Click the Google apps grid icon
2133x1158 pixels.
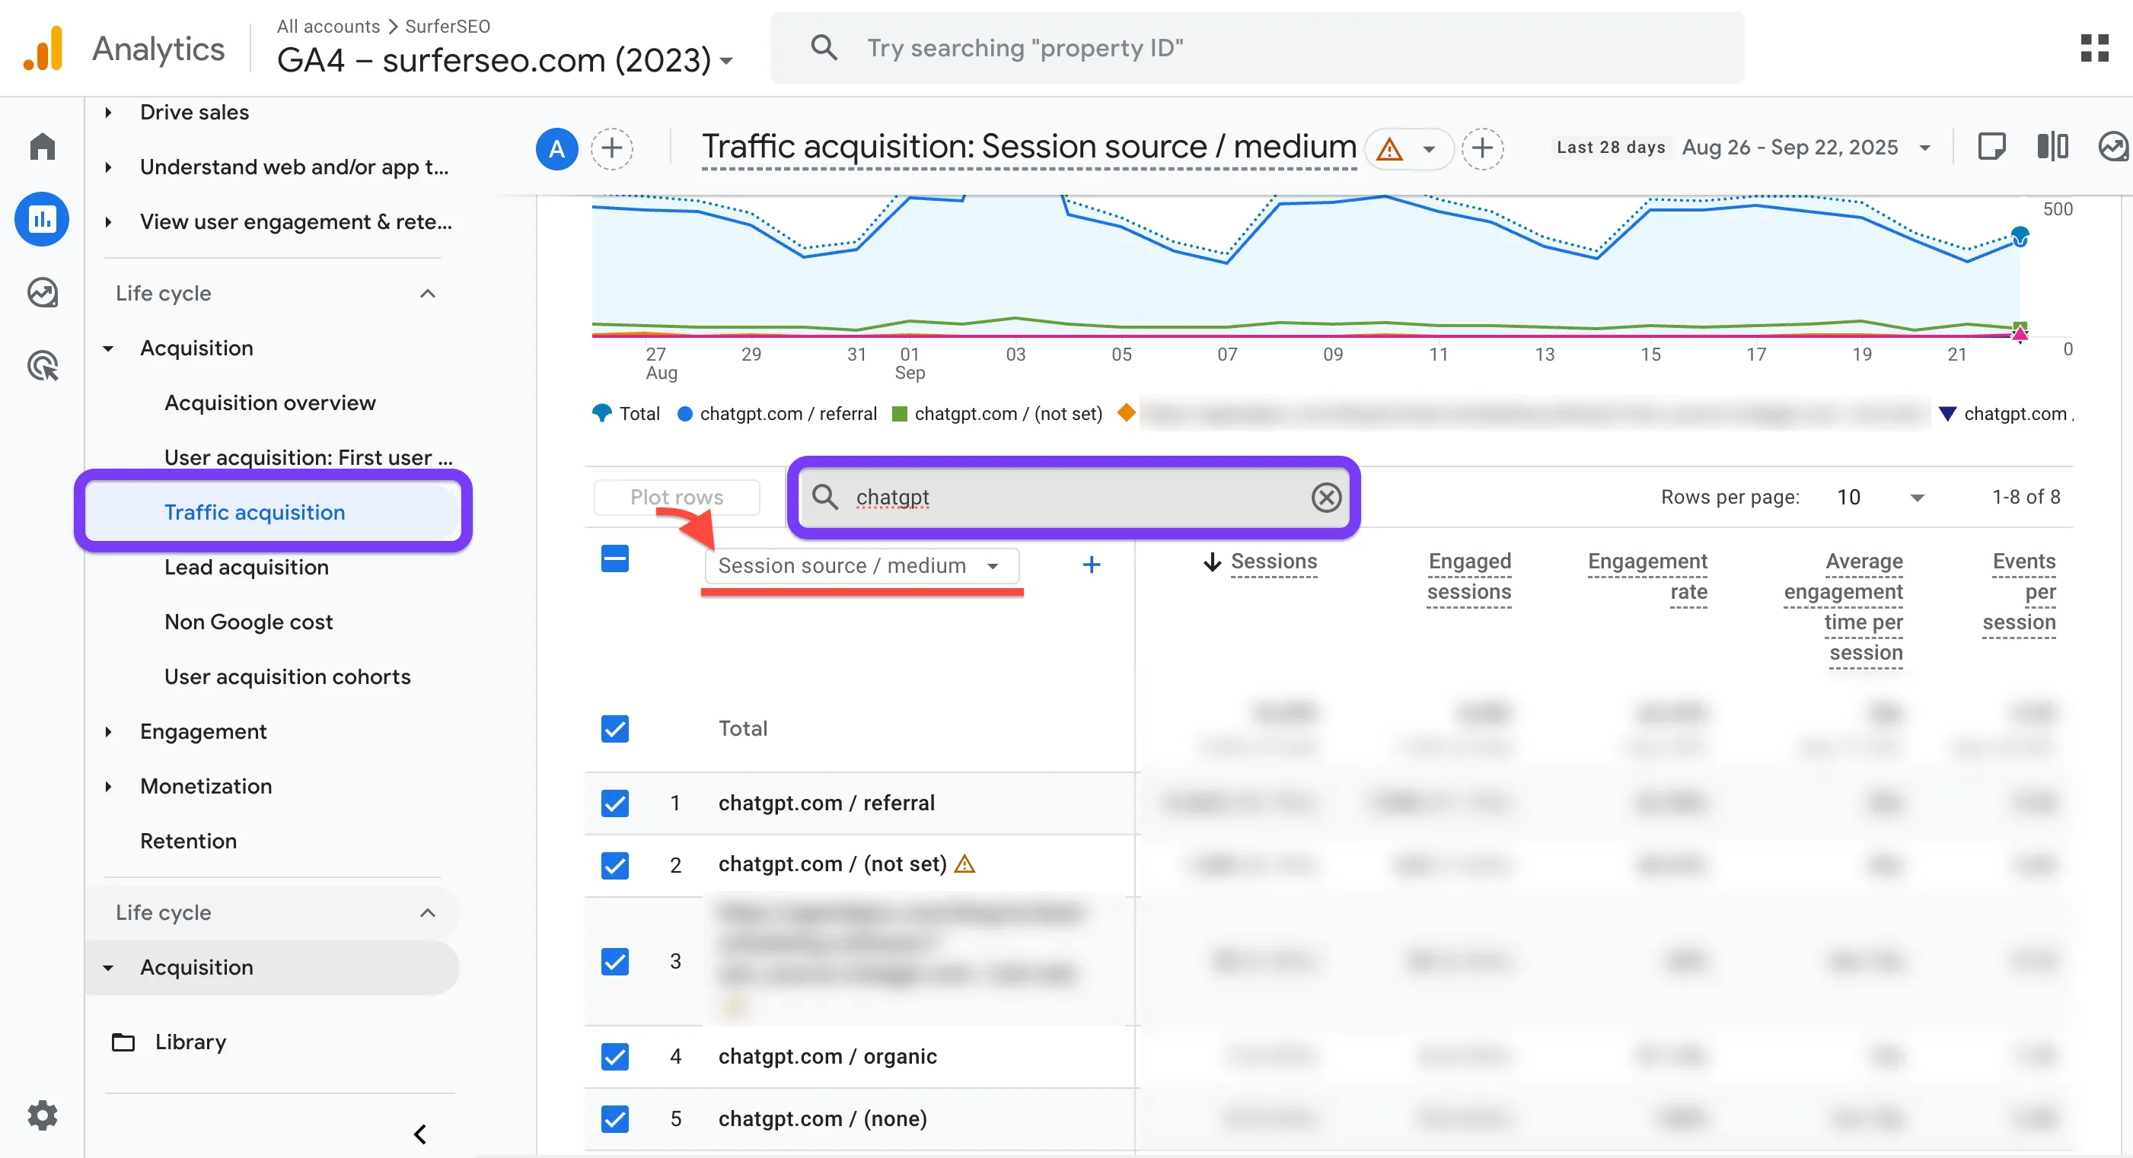(x=2094, y=48)
